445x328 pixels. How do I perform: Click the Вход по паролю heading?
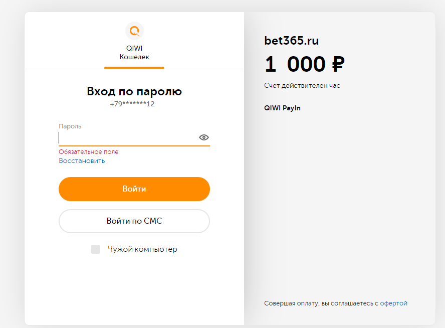click(134, 91)
